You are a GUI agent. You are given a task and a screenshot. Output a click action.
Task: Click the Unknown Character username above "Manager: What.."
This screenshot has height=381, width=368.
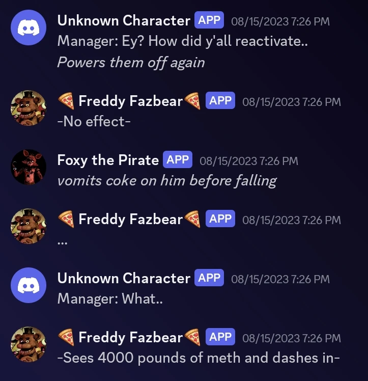pyautogui.click(x=124, y=279)
